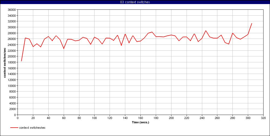This screenshot has height=136, width=270.
Task: Click y-axis label 18000
Action: click(12, 62)
